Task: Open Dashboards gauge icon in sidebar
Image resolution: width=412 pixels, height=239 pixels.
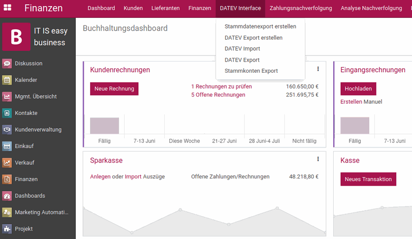Action: coord(7,196)
